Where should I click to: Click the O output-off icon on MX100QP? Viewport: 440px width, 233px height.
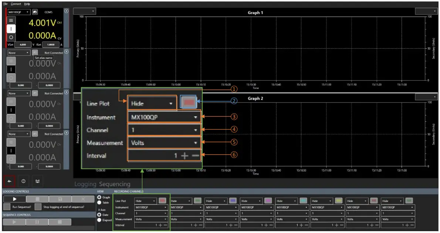pyautogui.click(x=11, y=37)
